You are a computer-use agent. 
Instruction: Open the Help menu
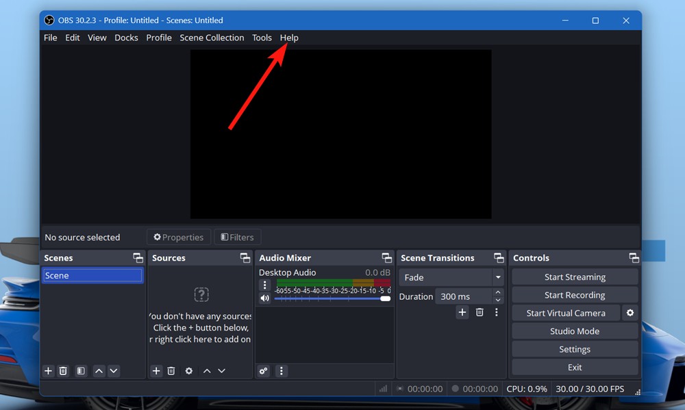pyautogui.click(x=289, y=38)
